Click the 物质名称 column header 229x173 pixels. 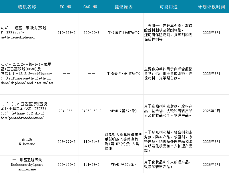point(27,7)
